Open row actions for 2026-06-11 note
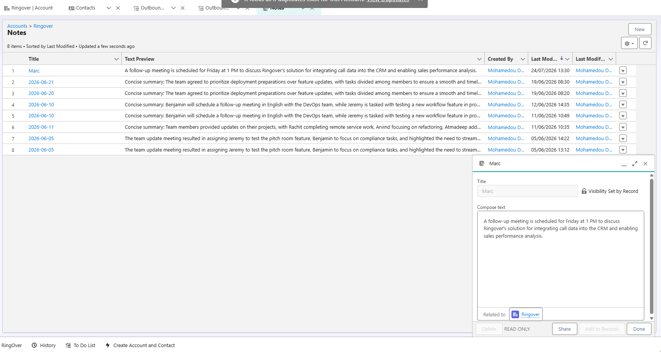Image resolution: width=661 pixels, height=352 pixels. tap(623, 127)
